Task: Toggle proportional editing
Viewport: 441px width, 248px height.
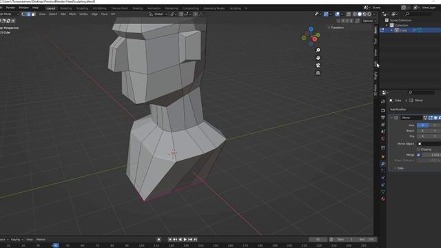Action: [196, 14]
